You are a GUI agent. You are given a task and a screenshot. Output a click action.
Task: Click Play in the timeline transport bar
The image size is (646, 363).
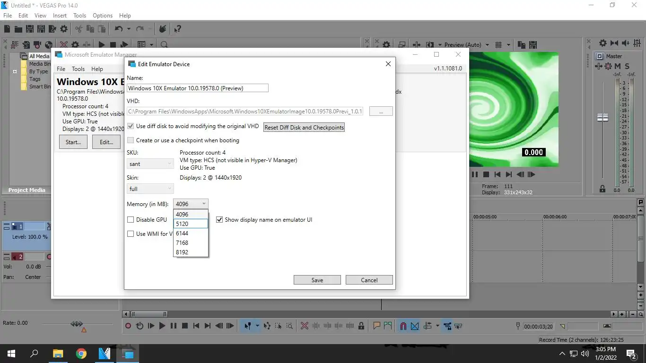[x=162, y=326]
